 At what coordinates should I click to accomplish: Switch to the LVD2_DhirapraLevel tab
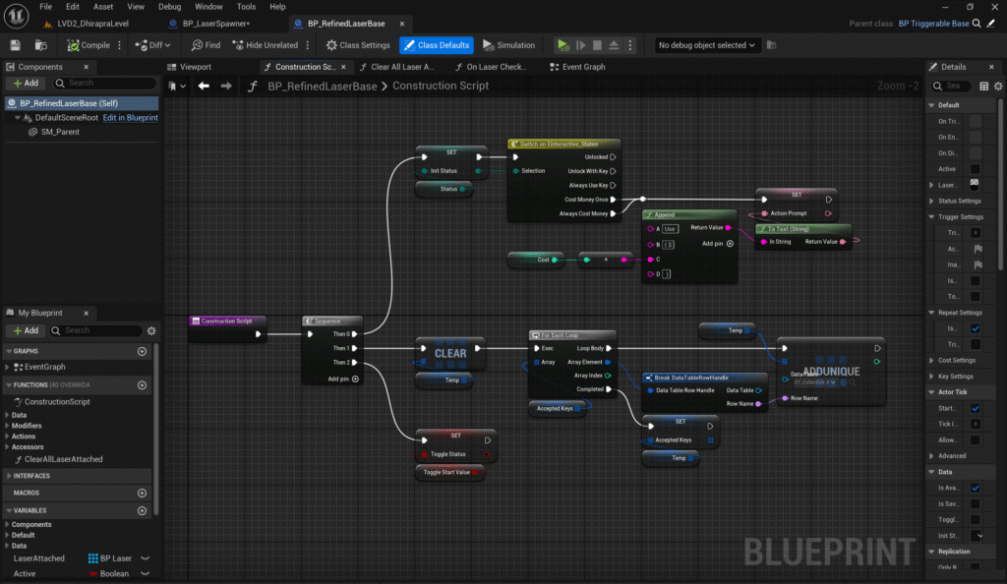coord(92,24)
